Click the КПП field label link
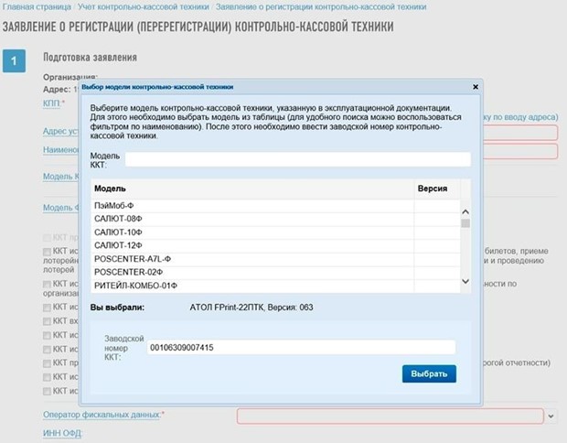The width and height of the screenshot is (567, 443). [x=51, y=103]
